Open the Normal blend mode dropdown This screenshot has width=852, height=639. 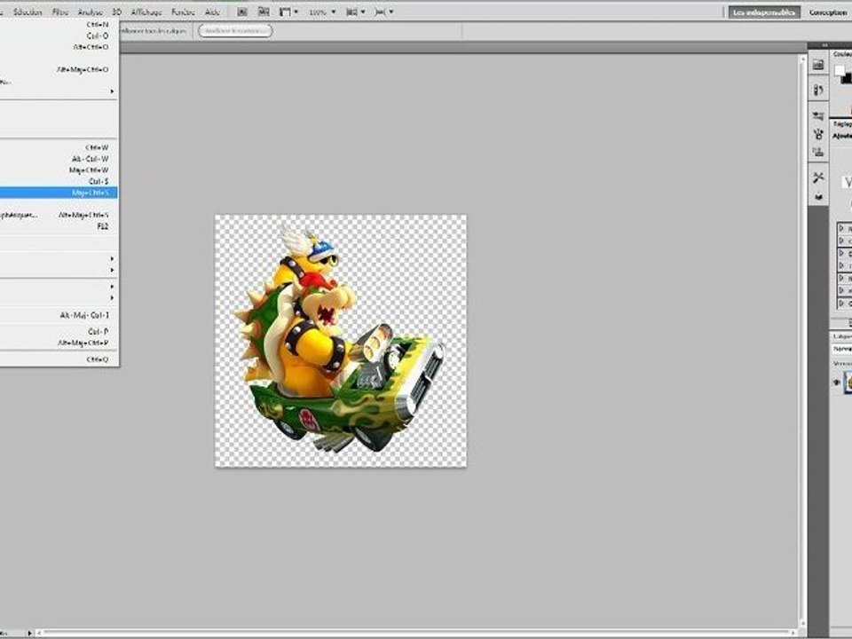coord(842,349)
